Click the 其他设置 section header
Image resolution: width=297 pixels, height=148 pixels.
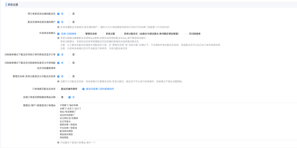(13, 5)
